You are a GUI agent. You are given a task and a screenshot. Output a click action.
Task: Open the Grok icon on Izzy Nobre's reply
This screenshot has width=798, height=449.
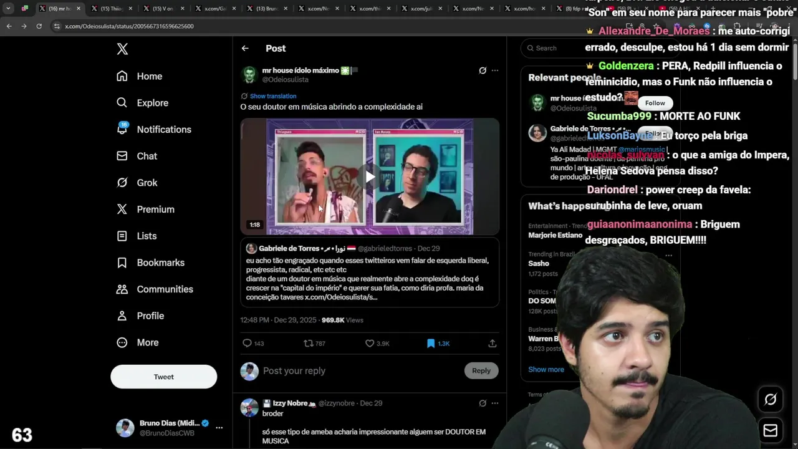[483, 403]
